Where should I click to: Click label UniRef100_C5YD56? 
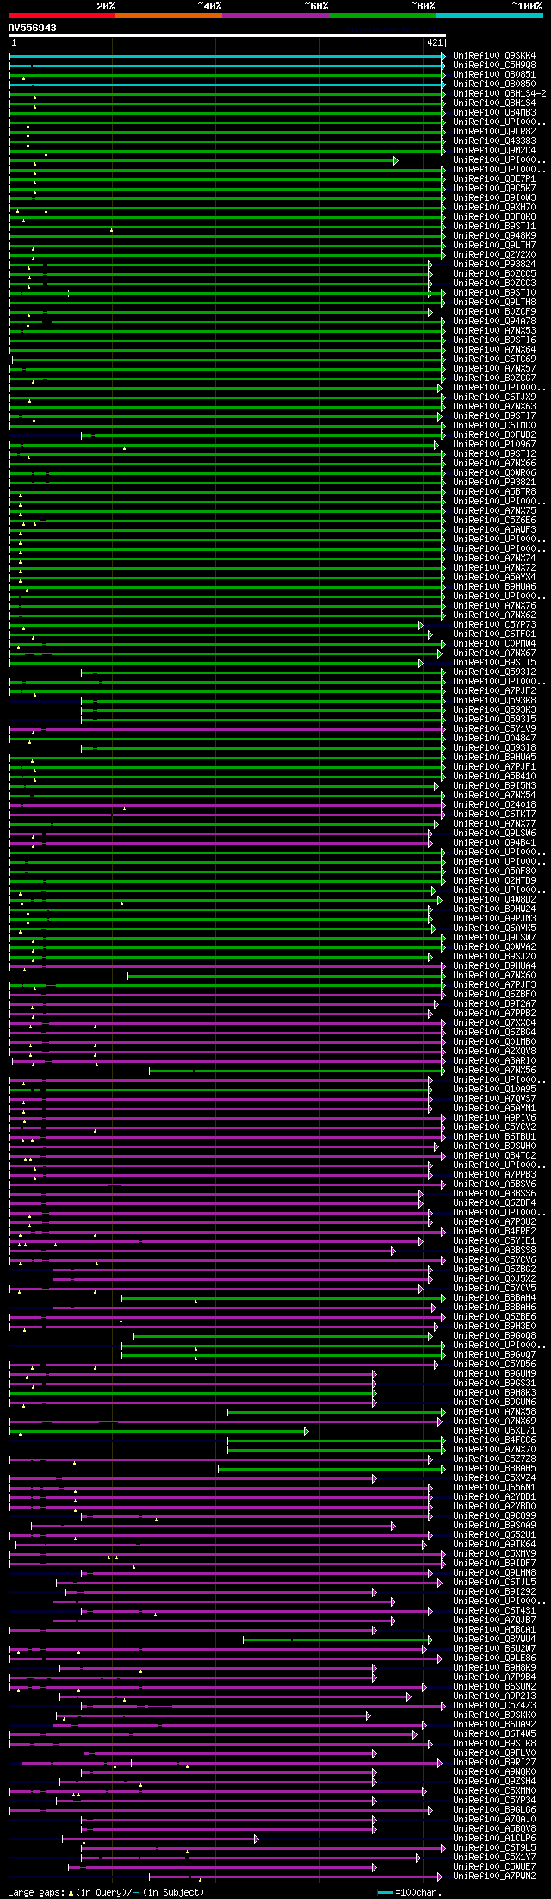pyautogui.click(x=494, y=1364)
